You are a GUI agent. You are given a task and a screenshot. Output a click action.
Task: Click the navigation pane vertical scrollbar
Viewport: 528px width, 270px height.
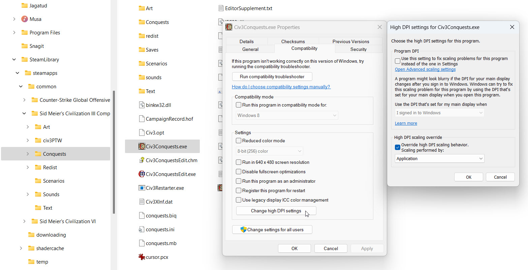point(114,152)
